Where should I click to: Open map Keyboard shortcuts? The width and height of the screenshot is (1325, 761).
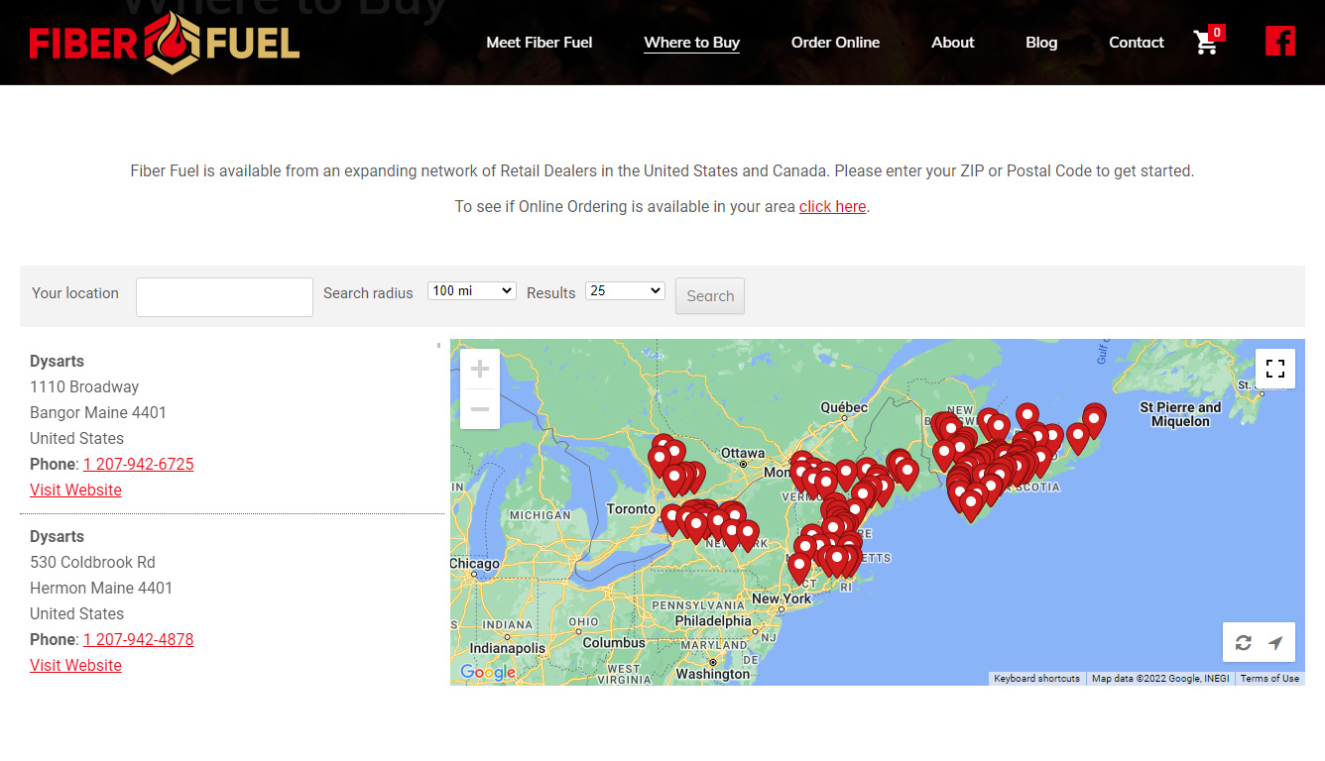[x=1036, y=679]
